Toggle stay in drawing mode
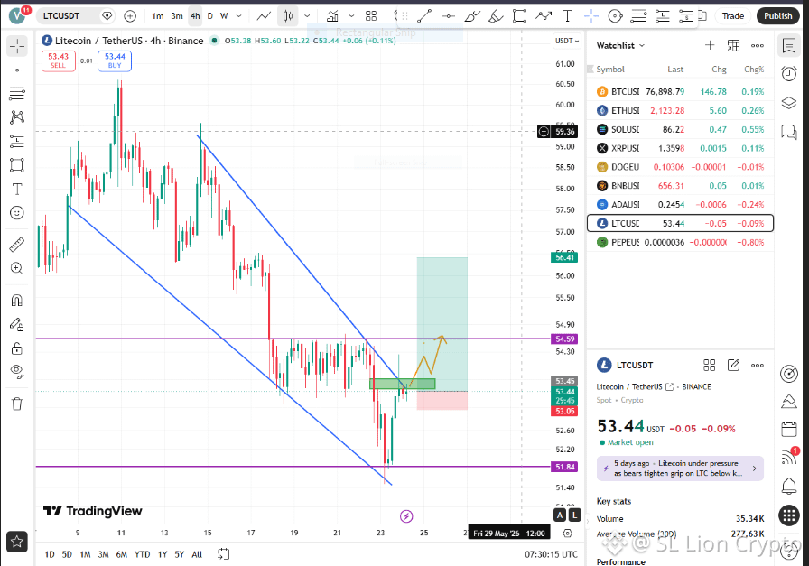 pyautogui.click(x=17, y=325)
